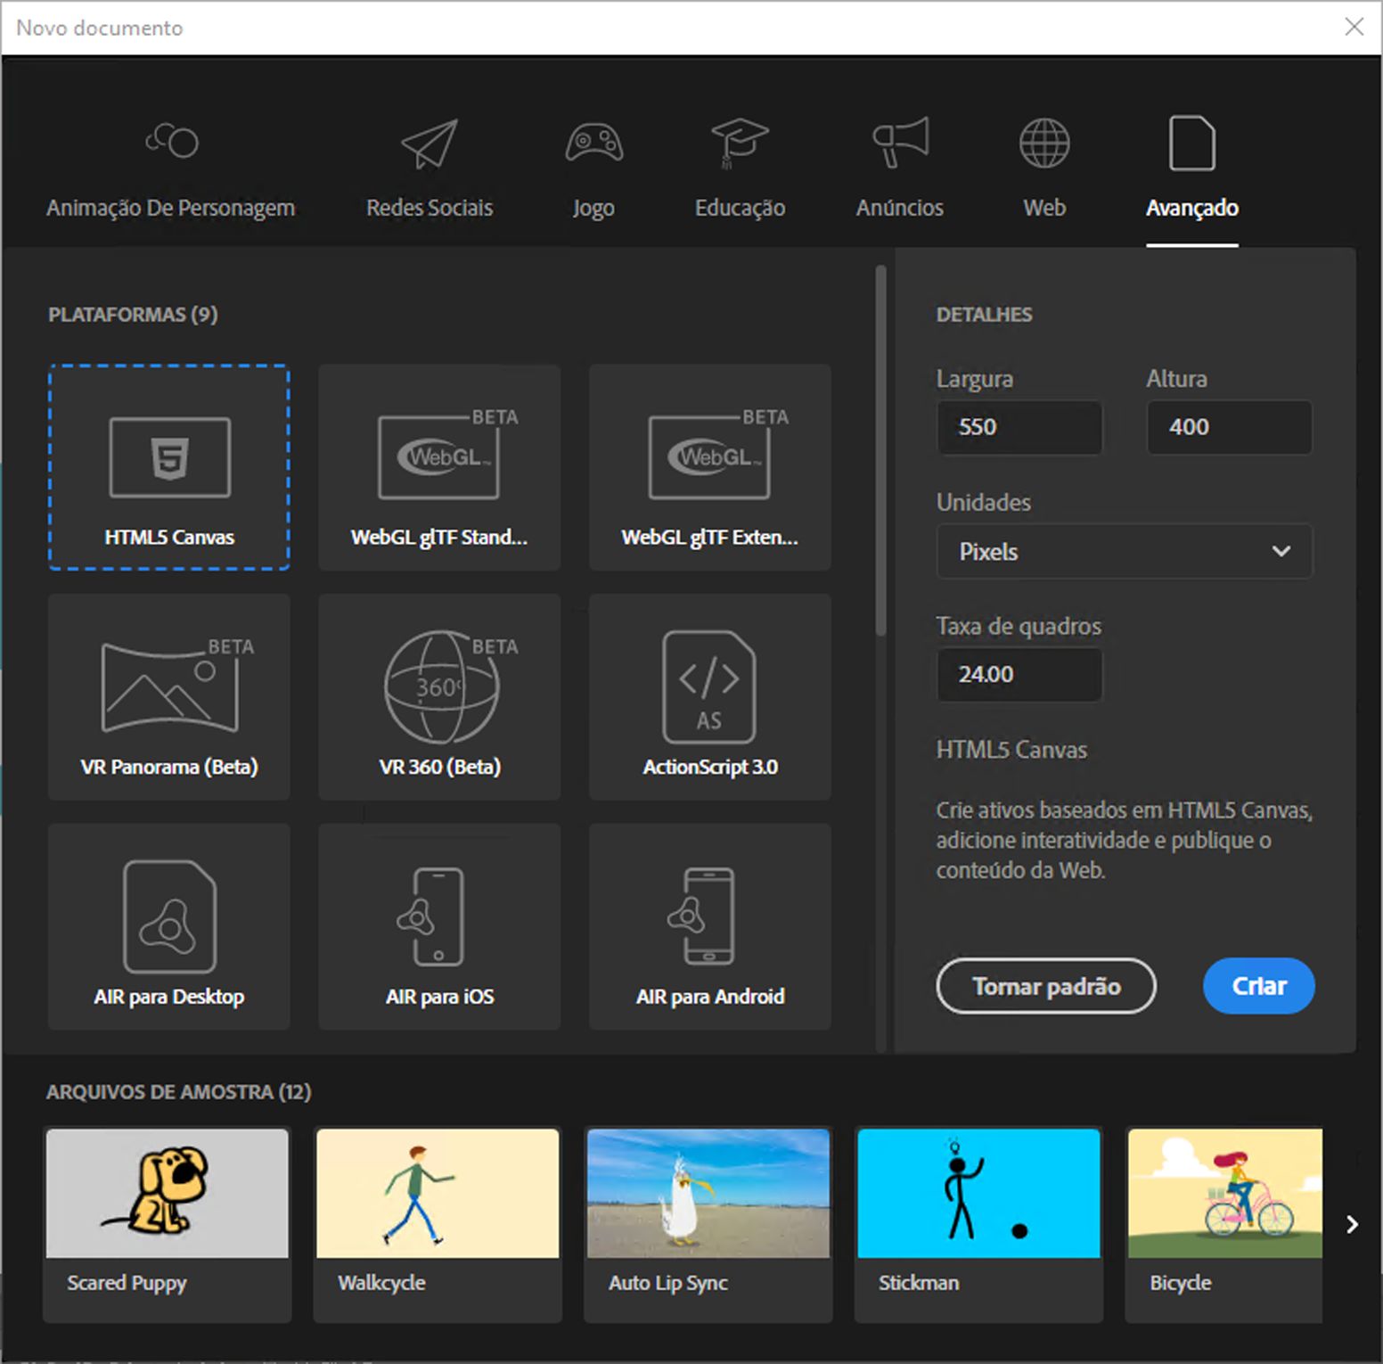The image size is (1383, 1364).
Task: Open the Anúncios tab label
Action: coord(900,208)
